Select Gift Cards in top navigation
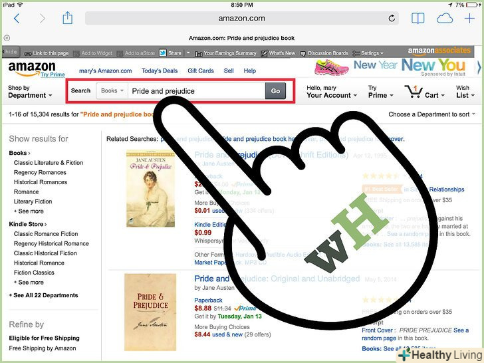Screen dimensions: 484x363 [201, 70]
